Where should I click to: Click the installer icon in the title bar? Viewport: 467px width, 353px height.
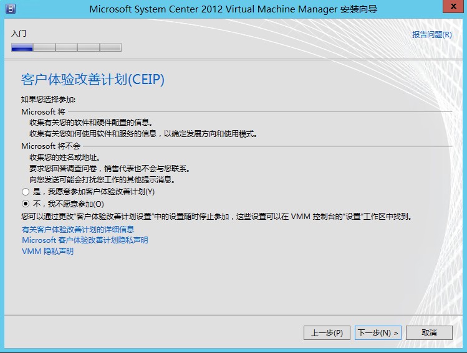tap(11, 9)
